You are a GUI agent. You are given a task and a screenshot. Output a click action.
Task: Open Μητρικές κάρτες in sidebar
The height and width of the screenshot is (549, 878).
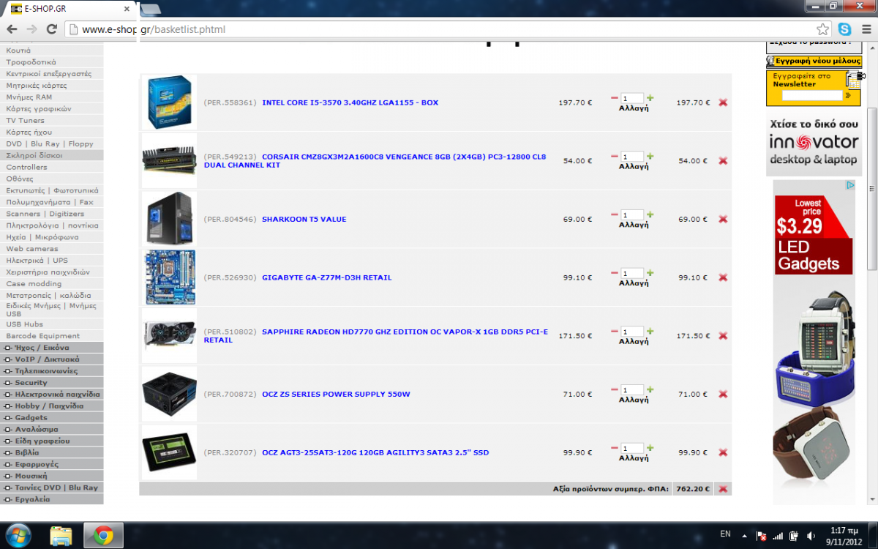click(x=37, y=85)
